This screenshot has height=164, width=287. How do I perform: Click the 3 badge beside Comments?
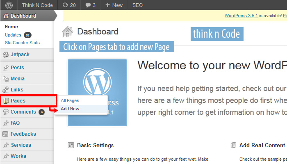click(x=41, y=112)
